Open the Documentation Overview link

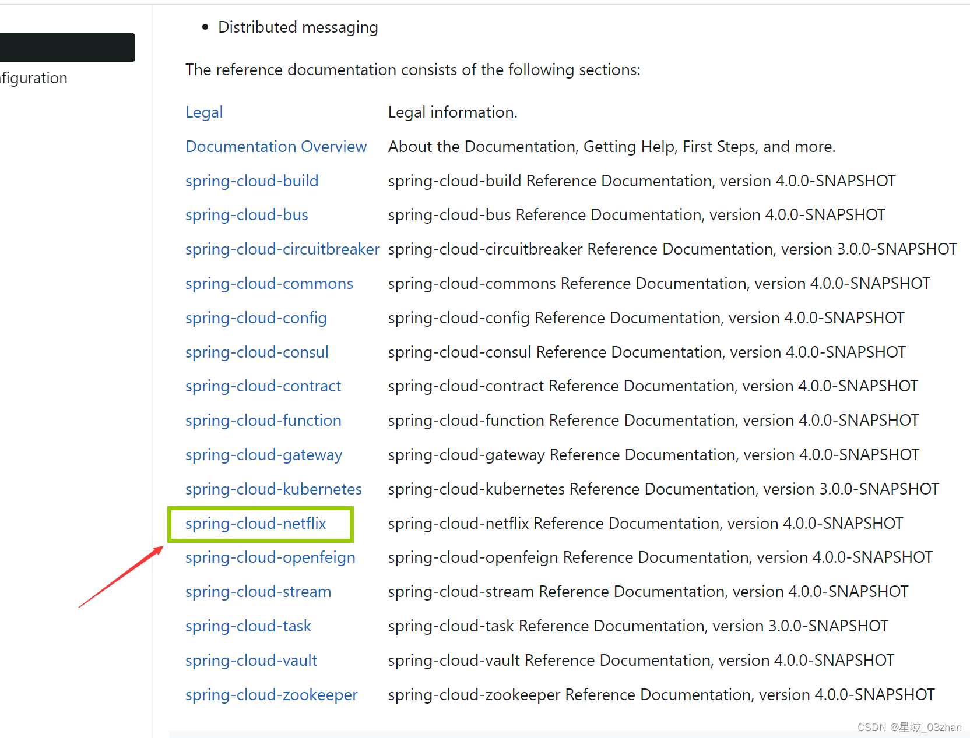[x=276, y=147]
